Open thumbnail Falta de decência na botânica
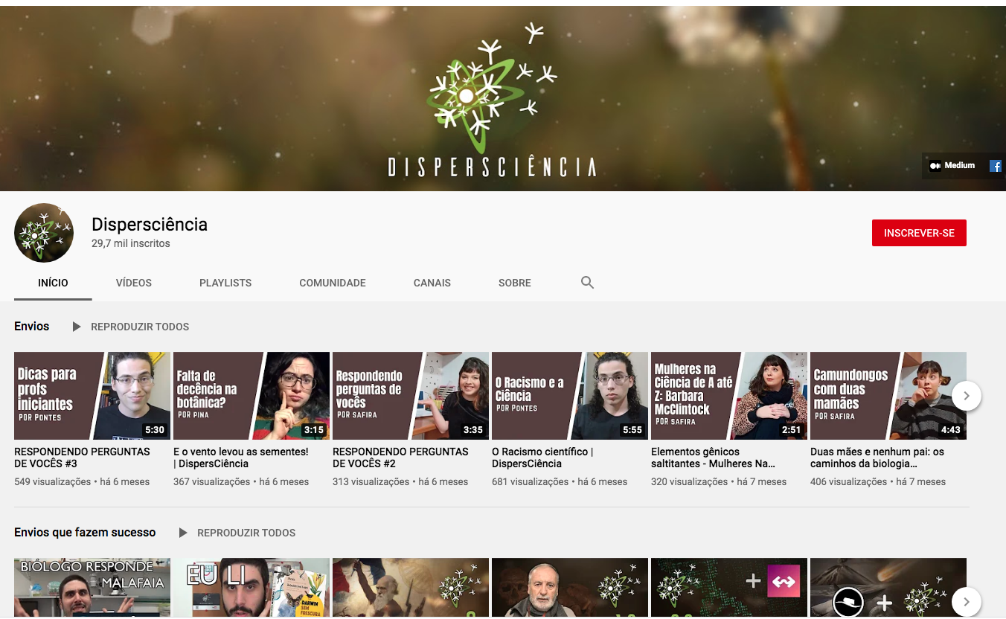This screenshot has width=1006, height=619. point(251,396)
